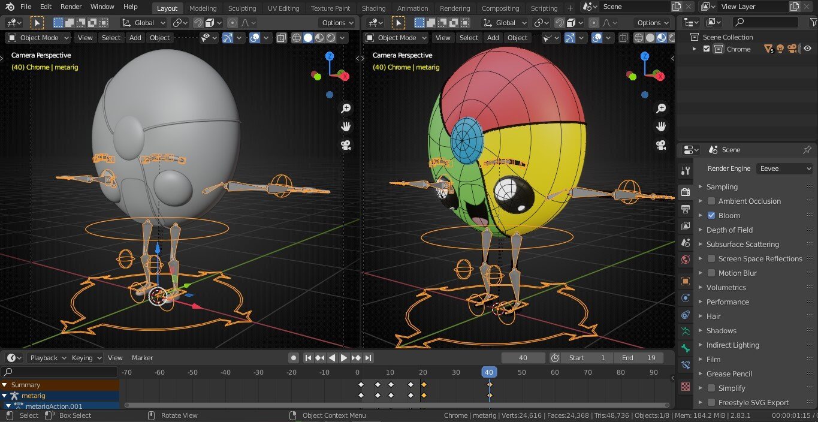Expand the Sampling panel
Image resolution: width=818 pixels, height=422 pixels.
click(722, 187)
